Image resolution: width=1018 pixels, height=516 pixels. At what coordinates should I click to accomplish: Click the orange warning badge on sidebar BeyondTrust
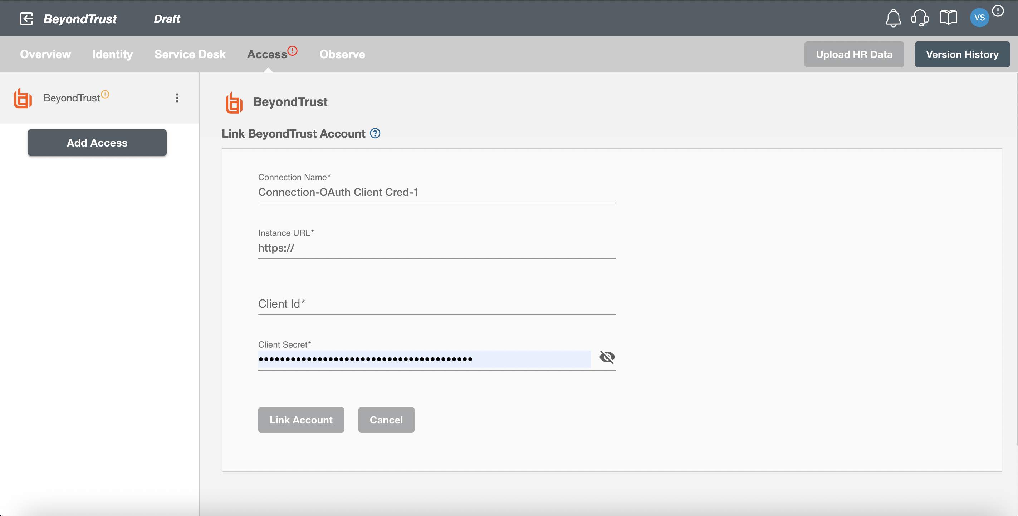[x=105, y=94]
